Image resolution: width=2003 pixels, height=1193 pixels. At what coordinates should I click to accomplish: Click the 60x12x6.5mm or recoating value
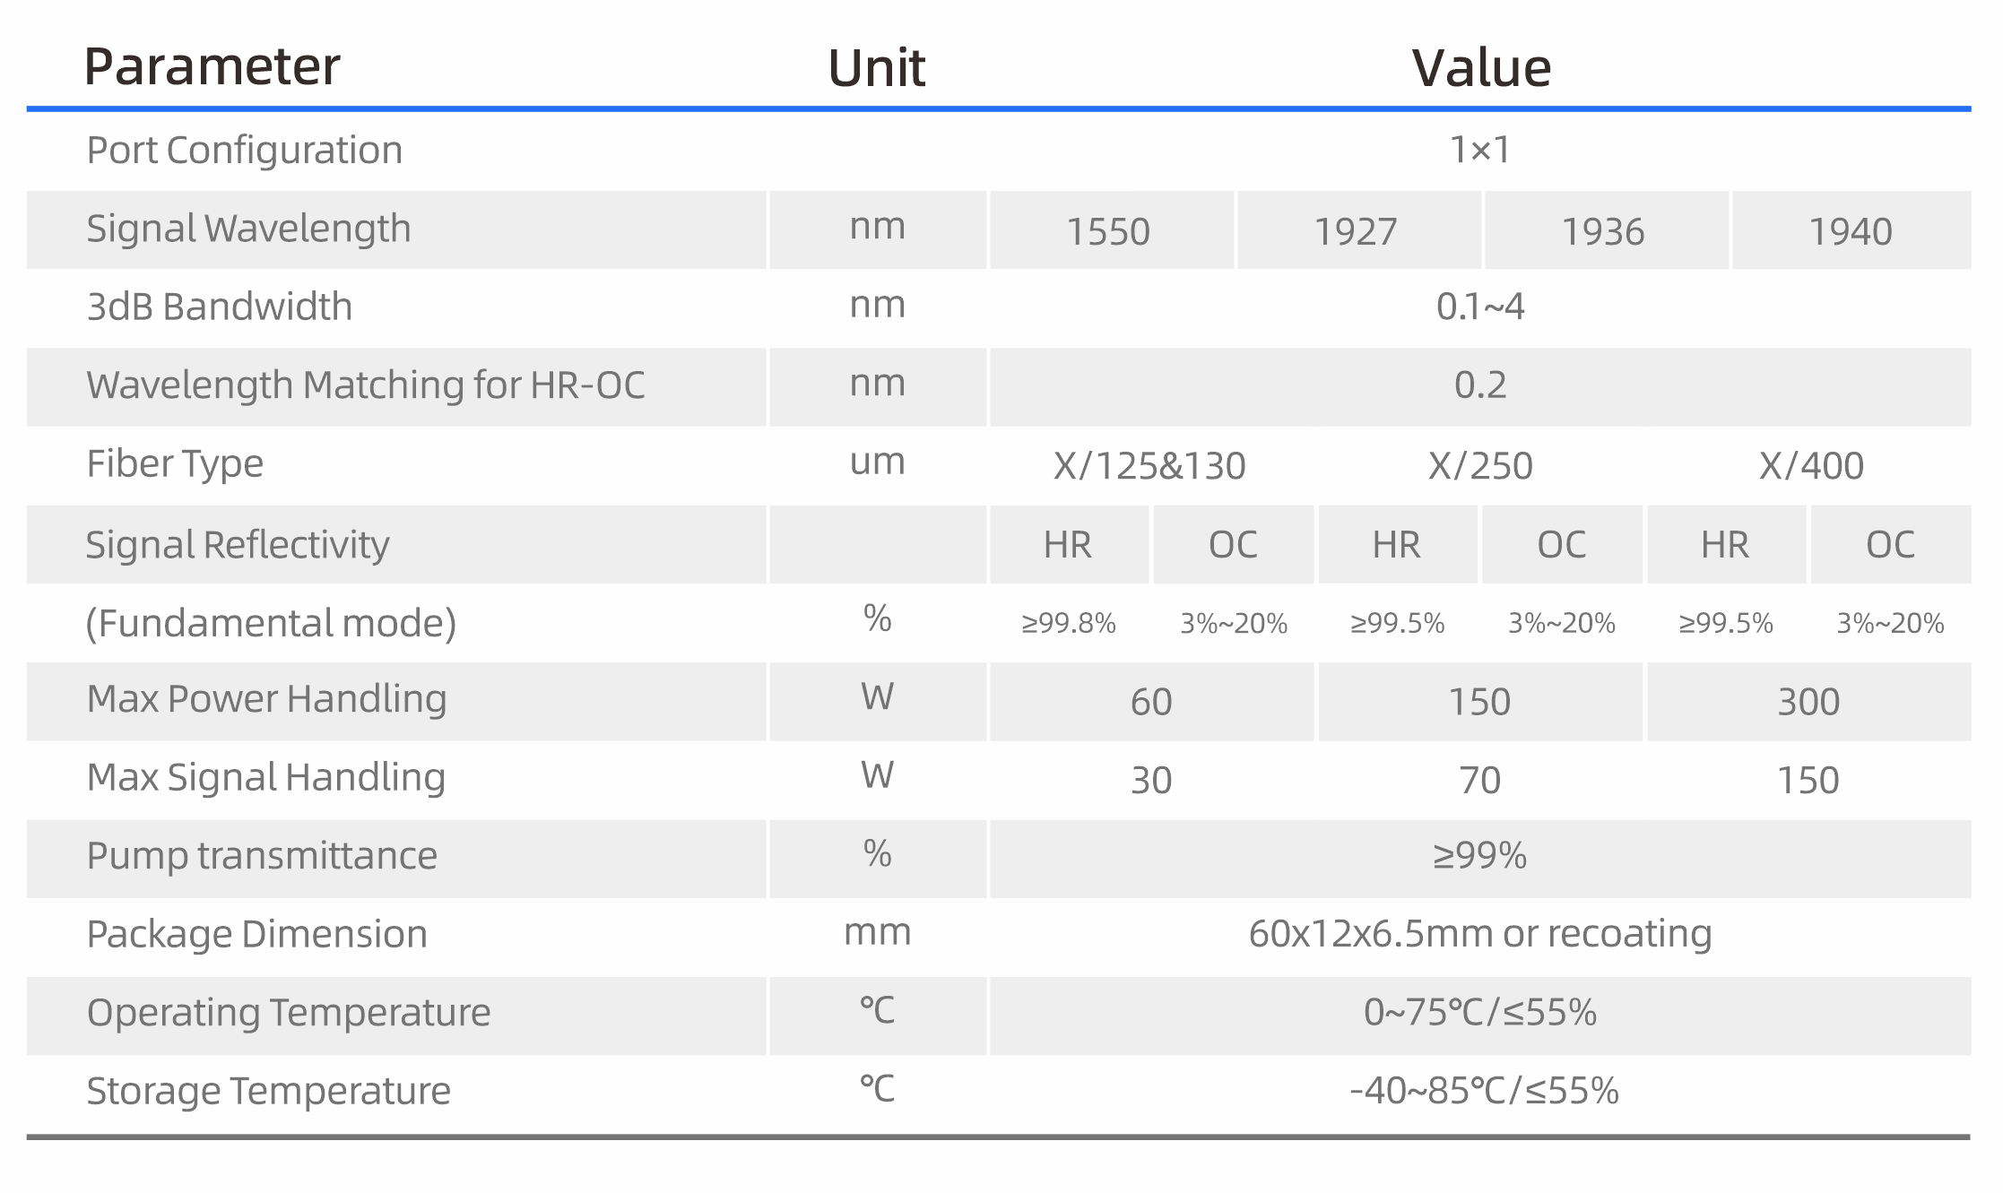pos(1480,934)
